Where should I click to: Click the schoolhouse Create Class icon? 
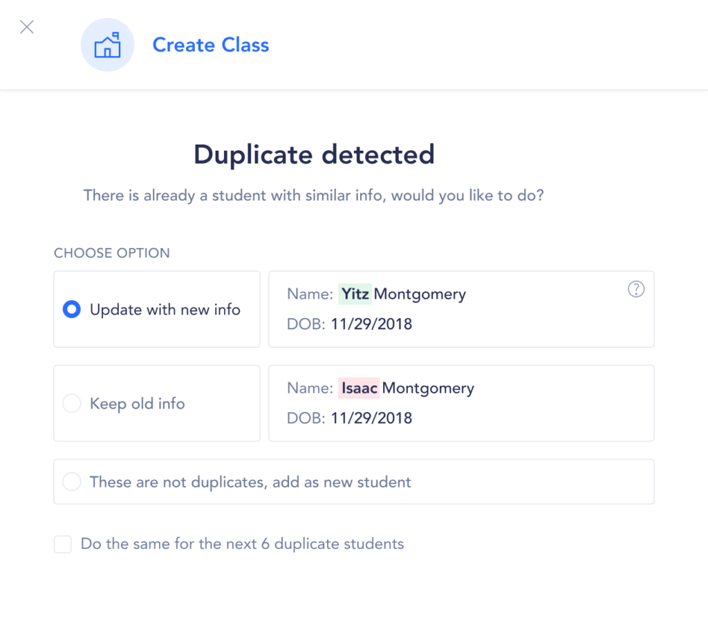pyautogui.click(x=107, y=45)
